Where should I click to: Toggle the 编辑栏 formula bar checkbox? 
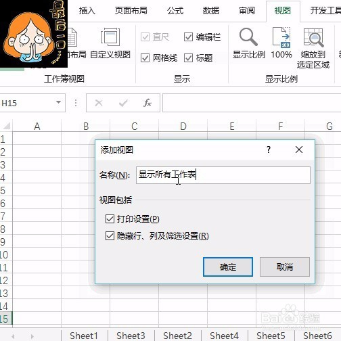tap(188, 37)
